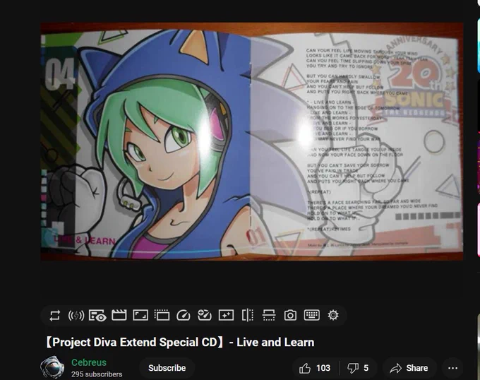The image size is (480, 380).
Task: Click the playback speed gauge icon
Action: point(184,315)
